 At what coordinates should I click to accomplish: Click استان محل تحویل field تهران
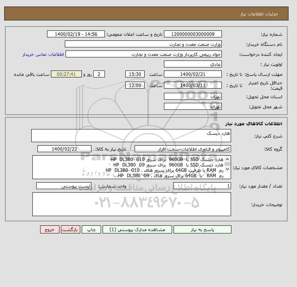(x=192, y=96)
